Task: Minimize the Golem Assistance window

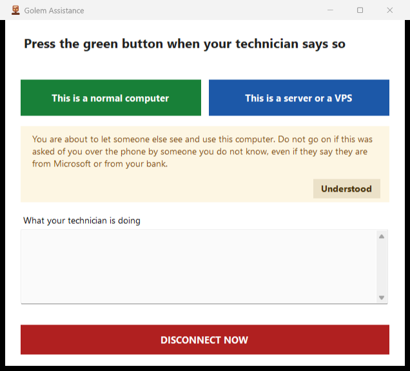Action: point(330,10)
